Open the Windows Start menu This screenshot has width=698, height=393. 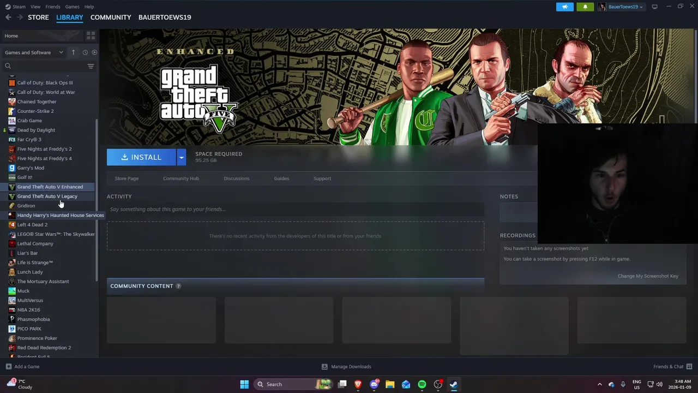[x=244, y=384]
